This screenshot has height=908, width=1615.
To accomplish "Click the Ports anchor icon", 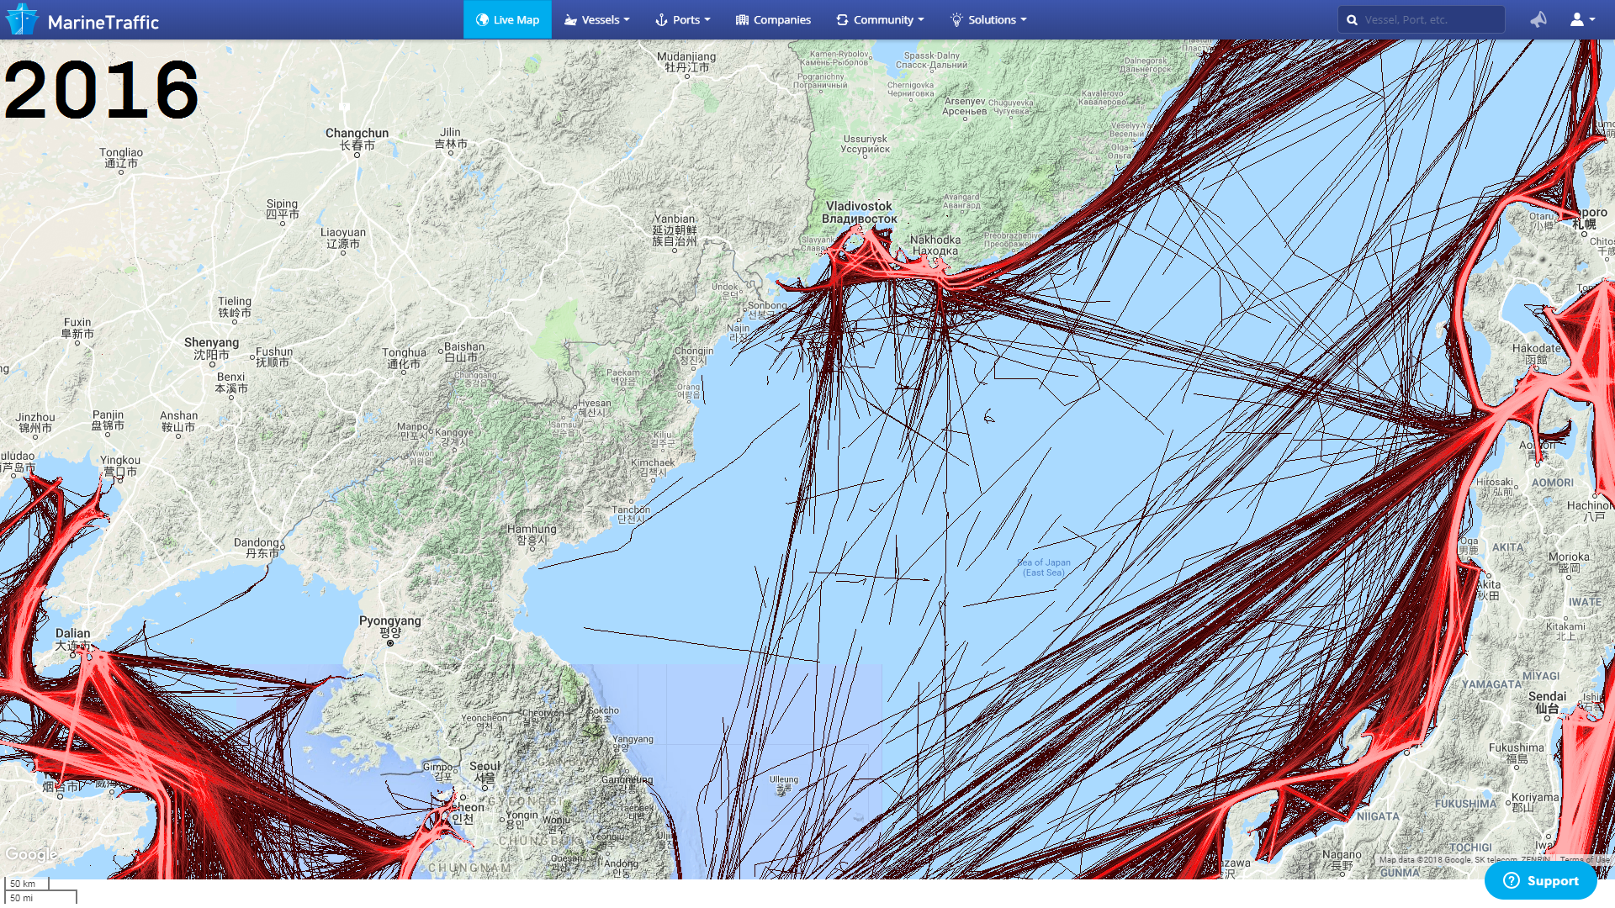I will click(x=661, y=20).
